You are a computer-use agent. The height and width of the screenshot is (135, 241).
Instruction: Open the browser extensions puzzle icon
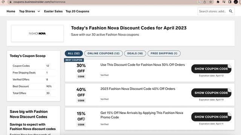(x=218, y=2)
